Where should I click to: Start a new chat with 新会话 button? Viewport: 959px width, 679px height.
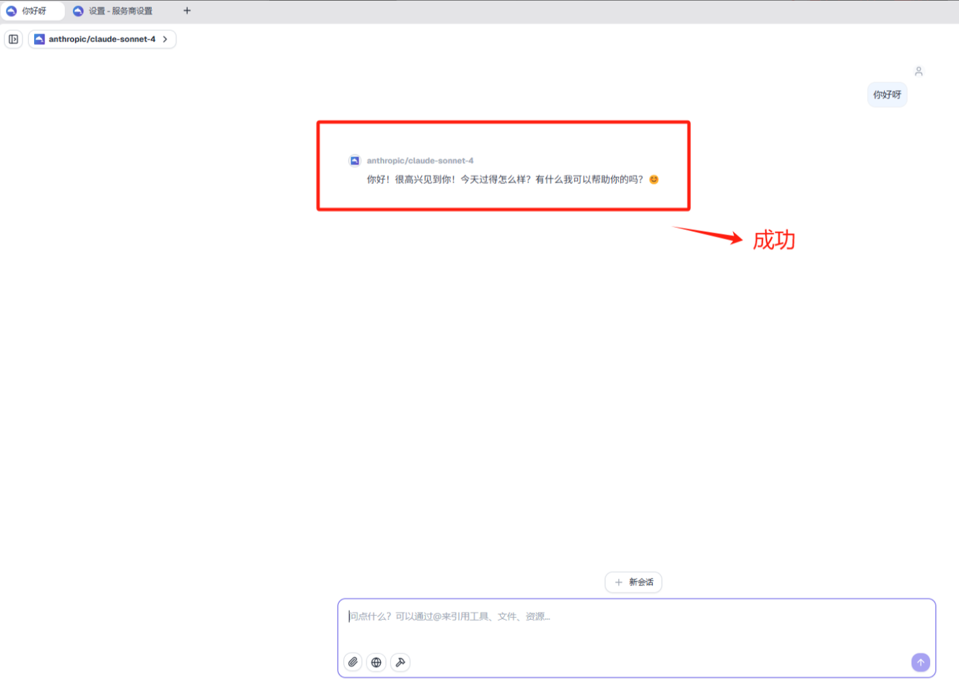click(x=633, y=582)
